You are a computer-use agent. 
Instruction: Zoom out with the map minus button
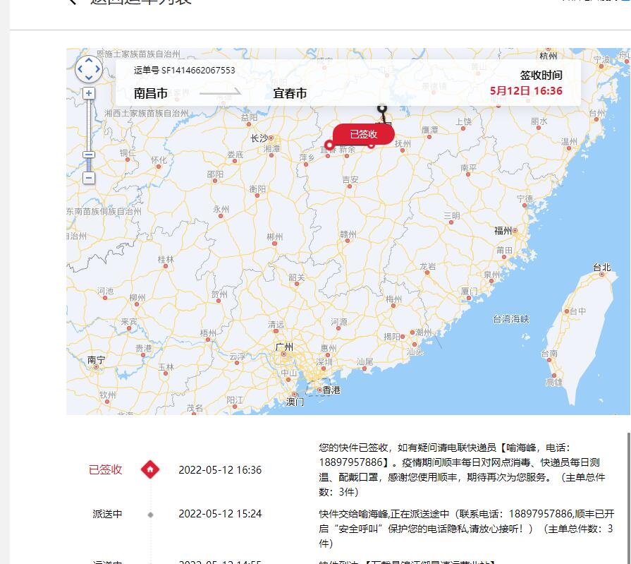89,178
